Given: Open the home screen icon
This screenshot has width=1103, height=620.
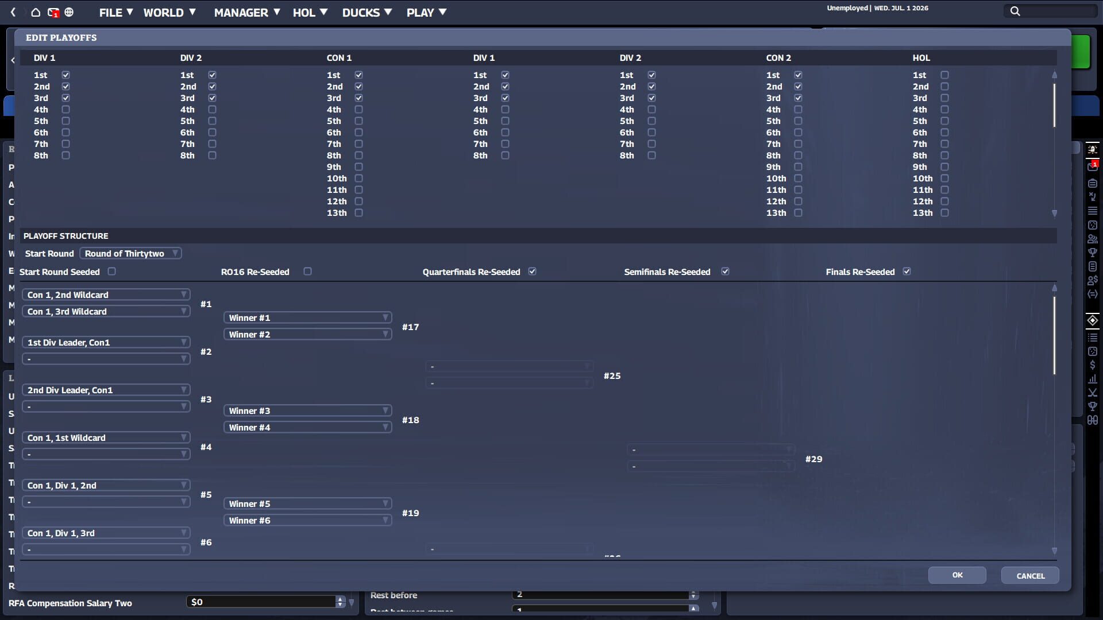Looking at the screenshot, I should coord(36,12).
